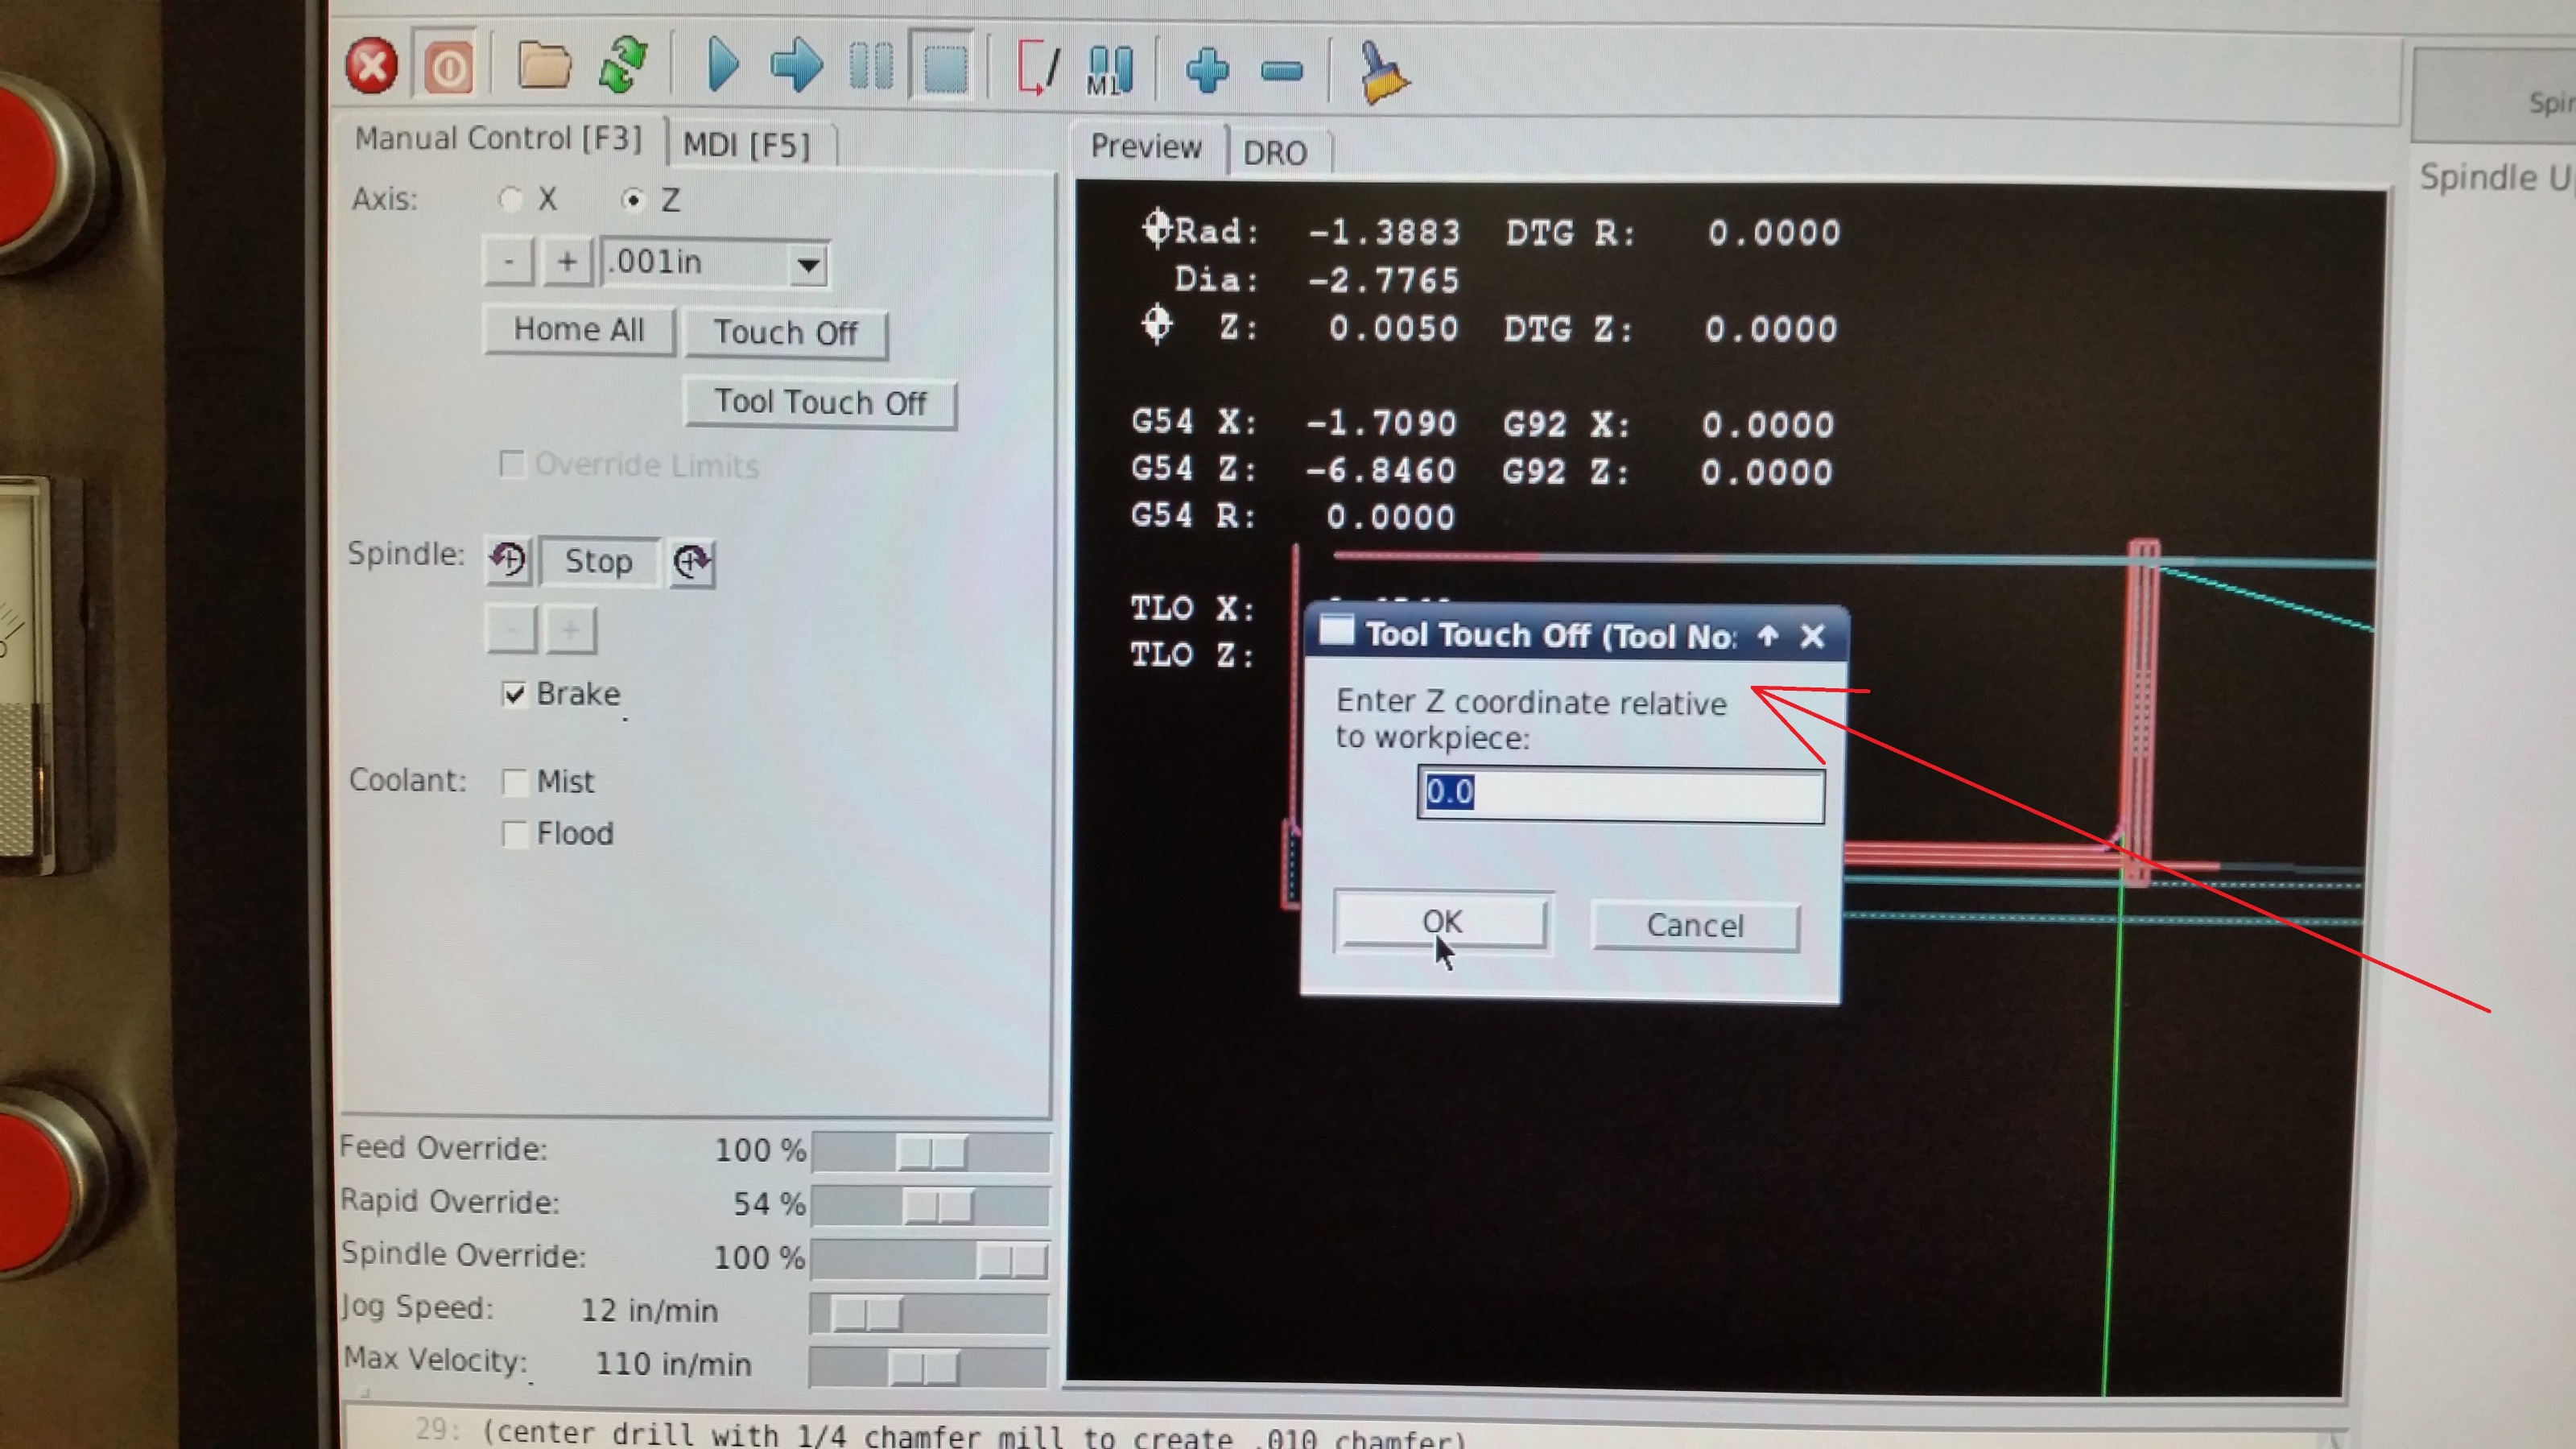Click the Feed Override slider
This screenshot has height=1449, width=2576.
click(x=931, y=1152)
